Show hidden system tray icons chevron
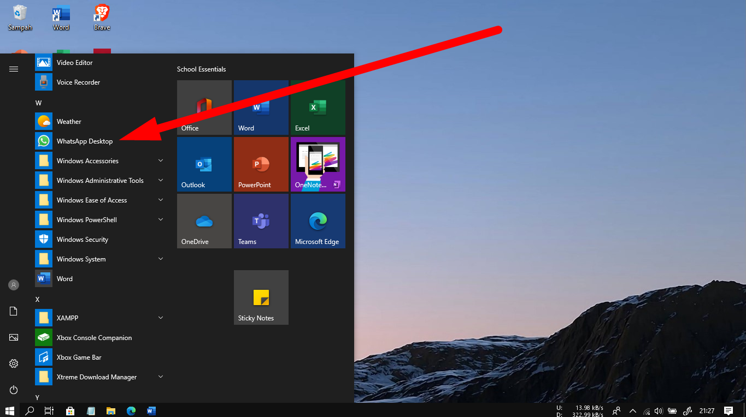This screenshot has height=417, width=746. [x=633, y=410]
